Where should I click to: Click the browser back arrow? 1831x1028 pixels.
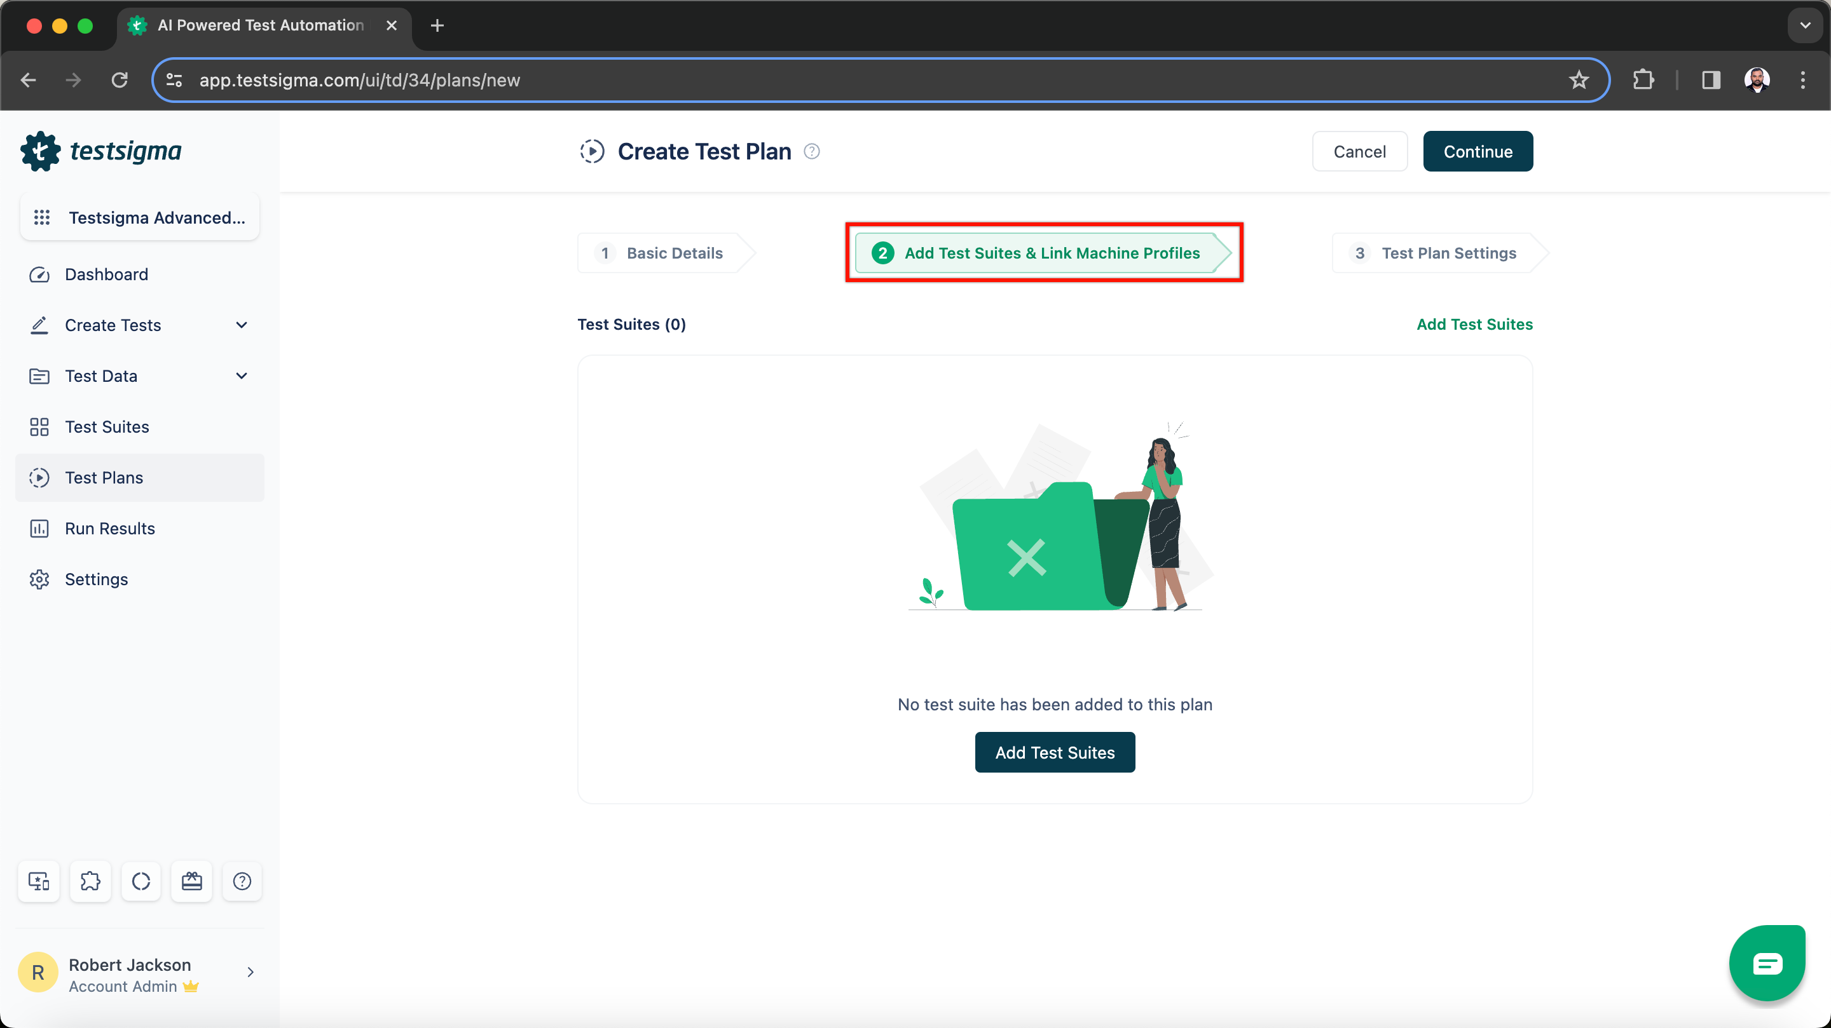click(x=29, y=80)
